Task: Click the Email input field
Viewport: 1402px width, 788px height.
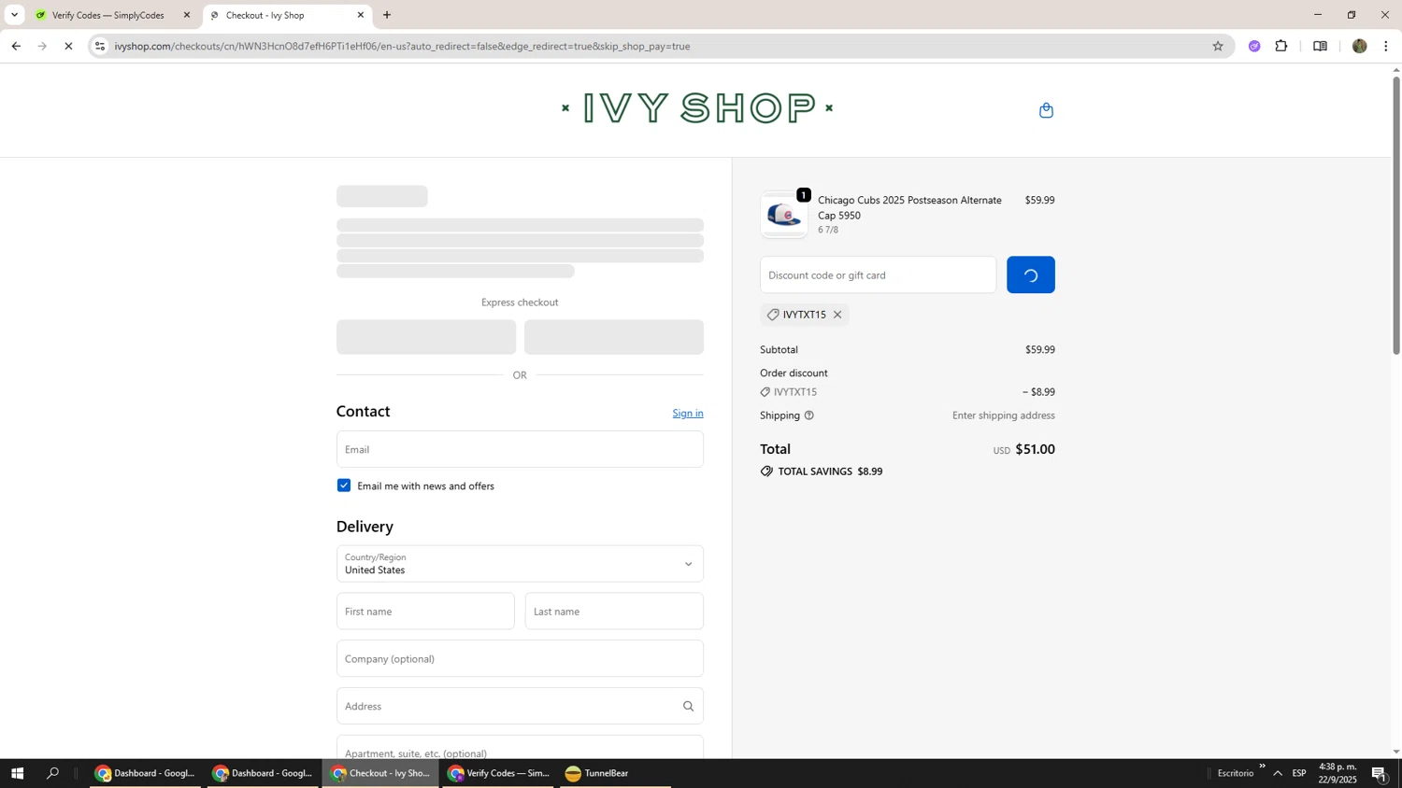Action: 520,449
